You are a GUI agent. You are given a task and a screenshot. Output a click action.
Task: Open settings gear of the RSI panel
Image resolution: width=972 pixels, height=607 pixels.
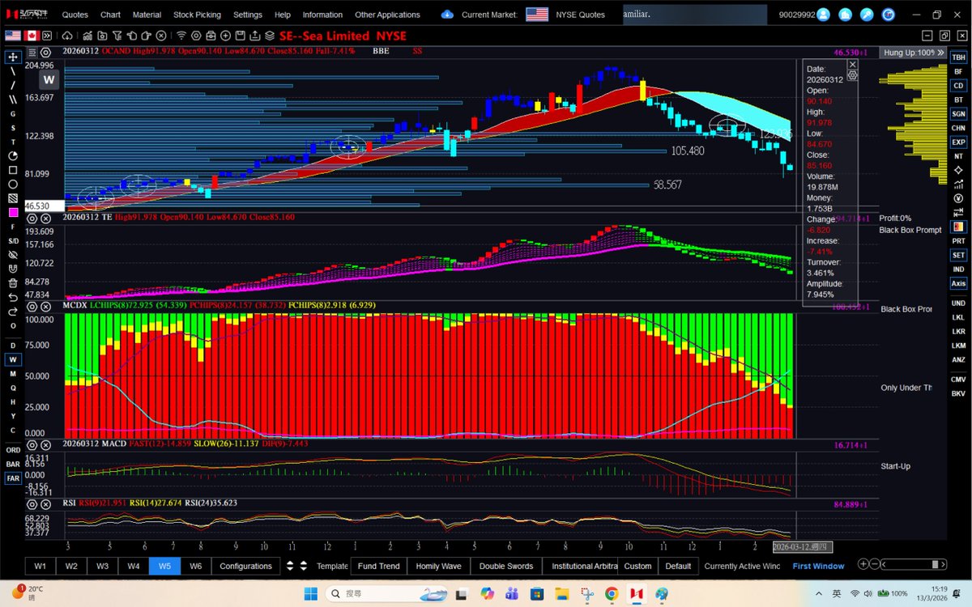tap(32, 503)
